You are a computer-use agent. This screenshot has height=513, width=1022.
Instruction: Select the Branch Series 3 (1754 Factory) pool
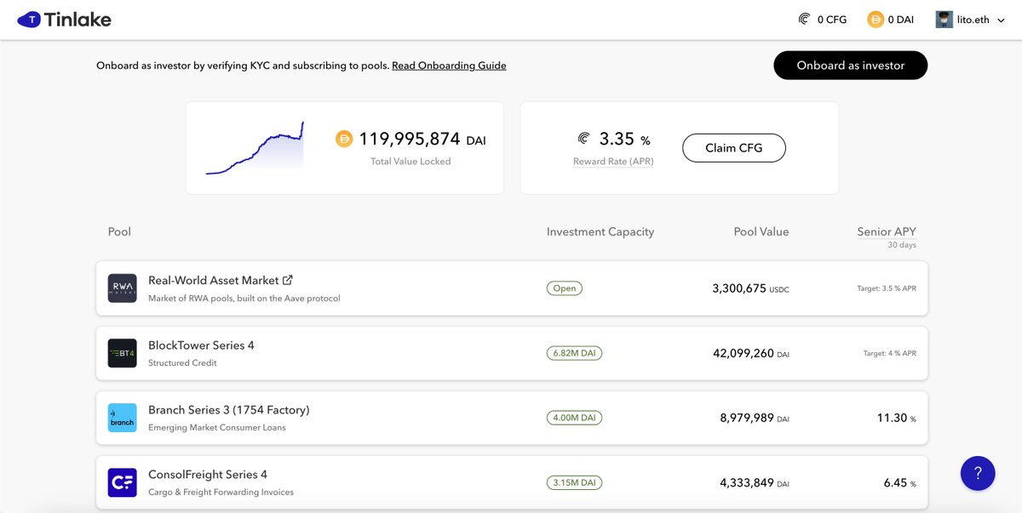(x=228, y=410)
